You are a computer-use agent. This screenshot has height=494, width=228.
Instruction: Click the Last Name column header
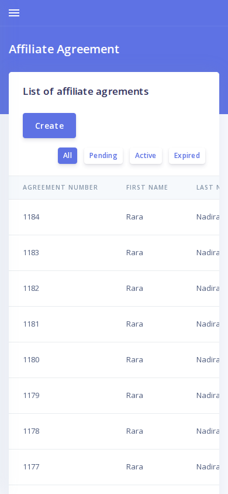point(208,187)
